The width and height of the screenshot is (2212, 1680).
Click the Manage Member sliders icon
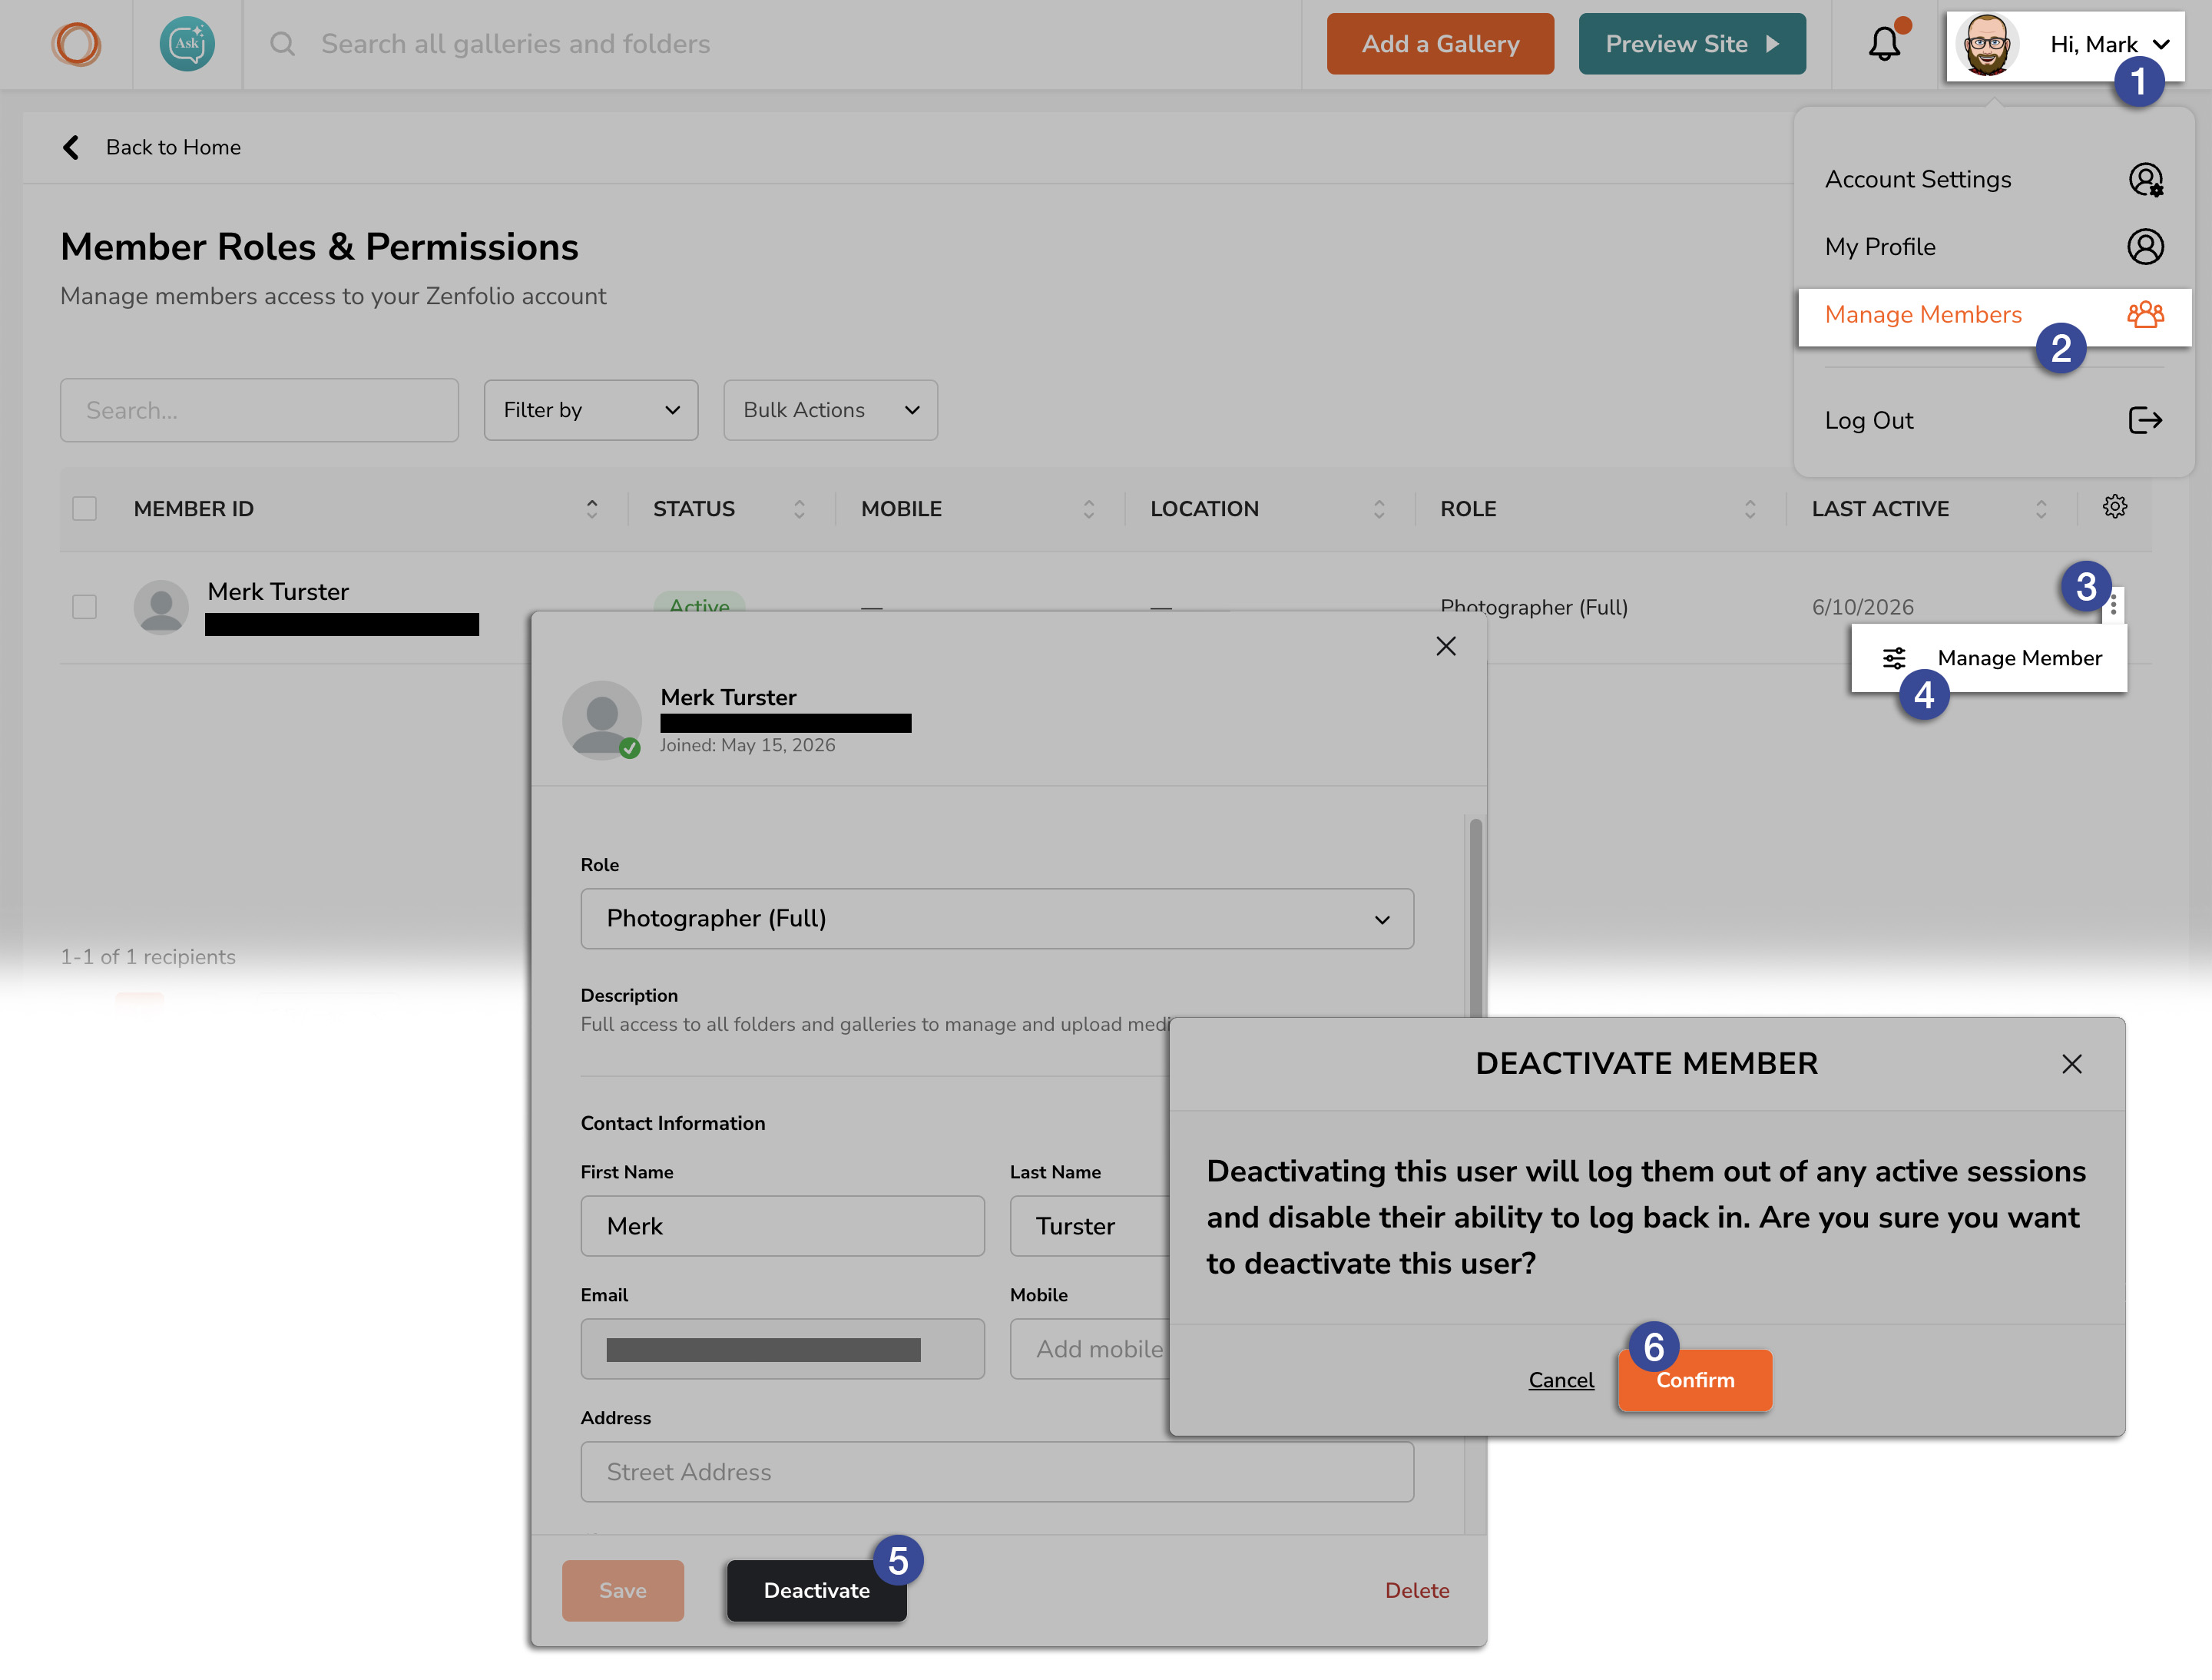pos(1894,658)
